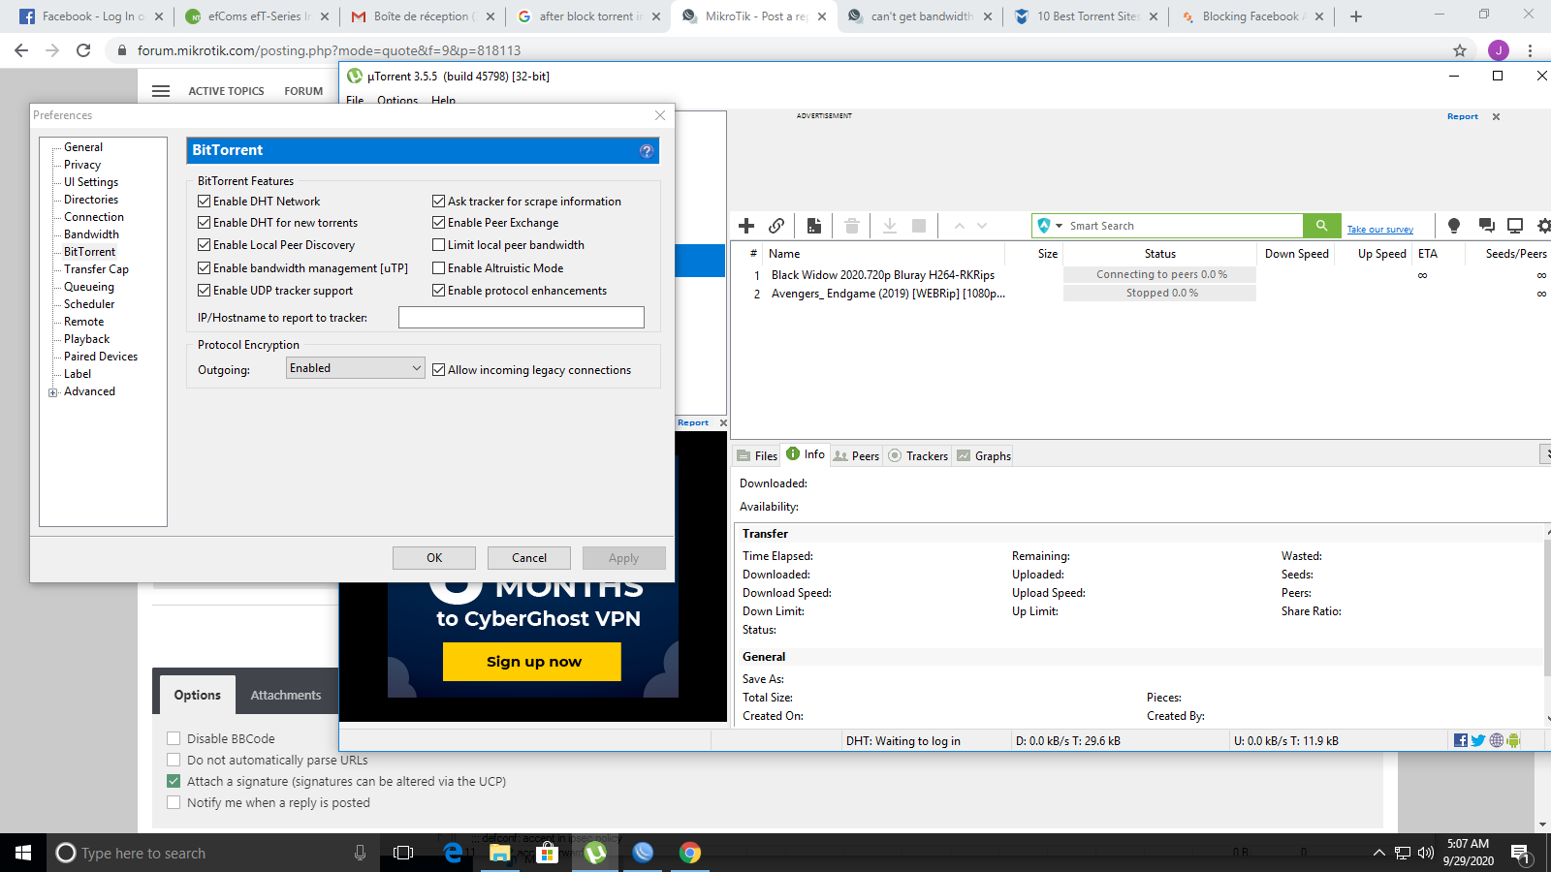This screenshot has width=1551, height=872.
Task: Click Sign up now in CyberGhost ad
Action: [532, 662]
